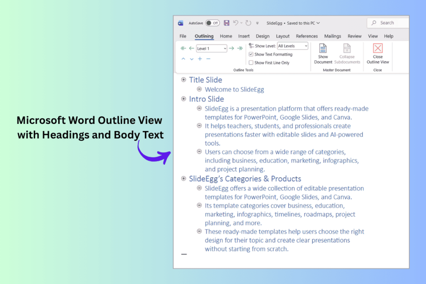Click paragraph starting SlideEgg offers a wide collection

pos(284,193)
